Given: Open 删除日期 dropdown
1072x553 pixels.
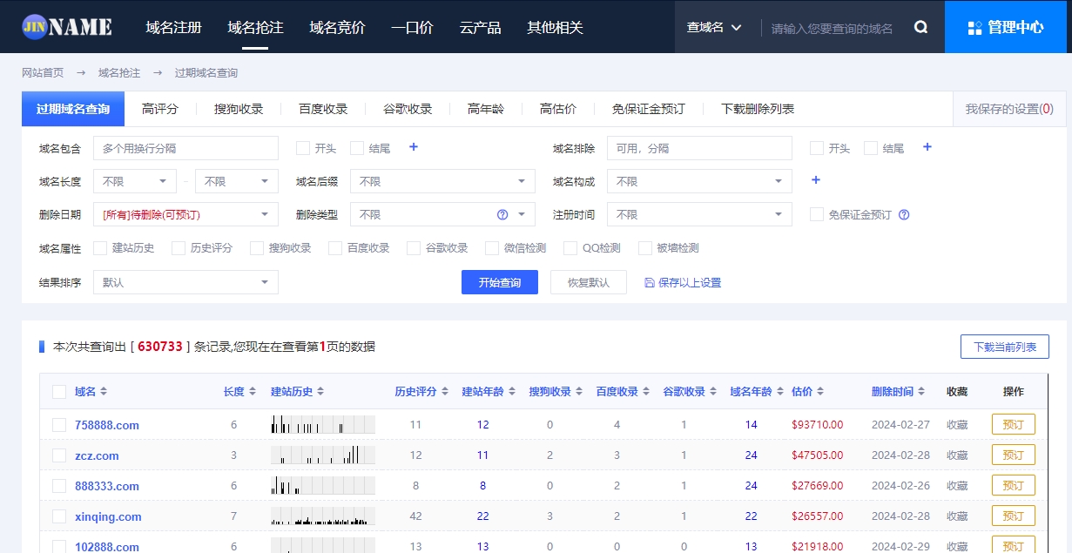Looking at the screenshot, I should pyautogui.click(x=185, y=214).
